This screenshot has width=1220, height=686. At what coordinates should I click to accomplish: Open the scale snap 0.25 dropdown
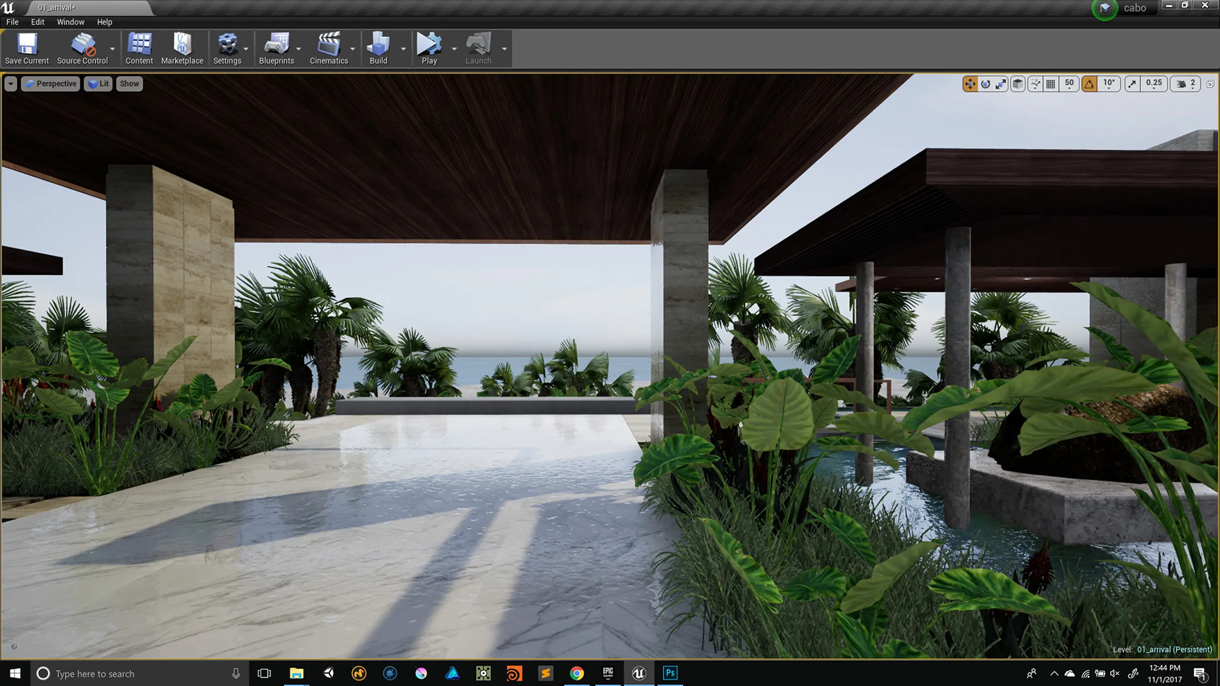[x=1154, y=84]
